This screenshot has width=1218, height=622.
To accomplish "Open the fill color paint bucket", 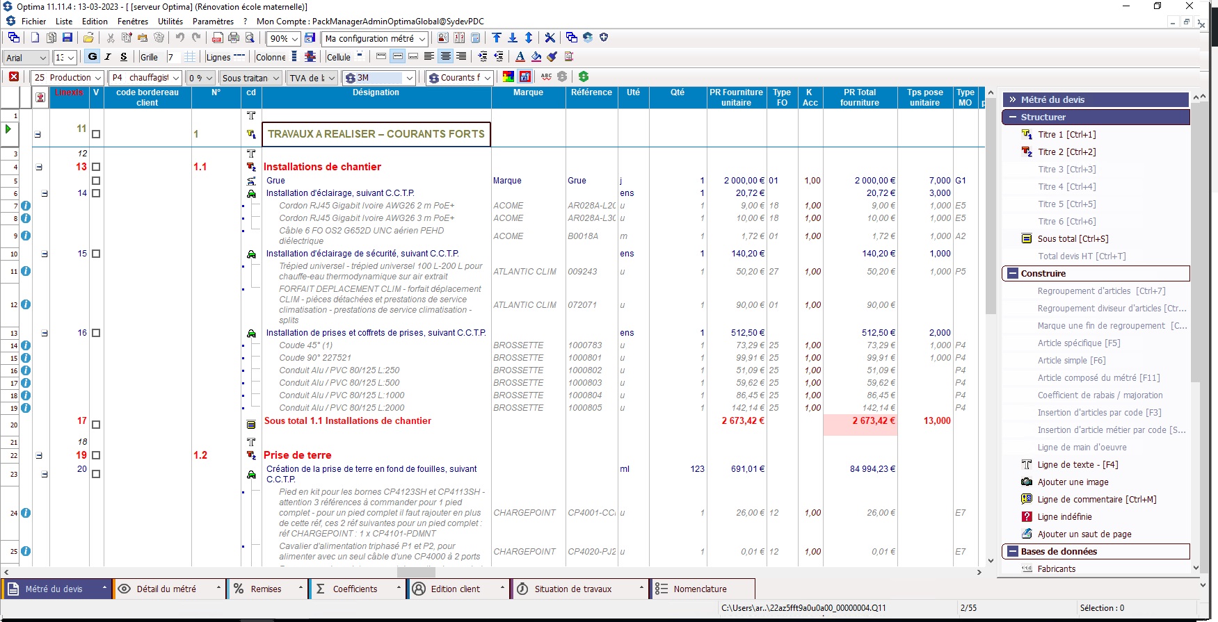I will 536,56.
